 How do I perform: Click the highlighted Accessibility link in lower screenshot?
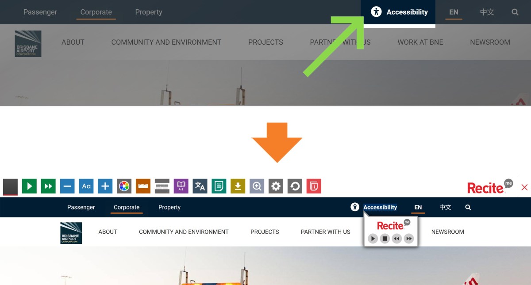pyautogui.click(x=380, y=207)
